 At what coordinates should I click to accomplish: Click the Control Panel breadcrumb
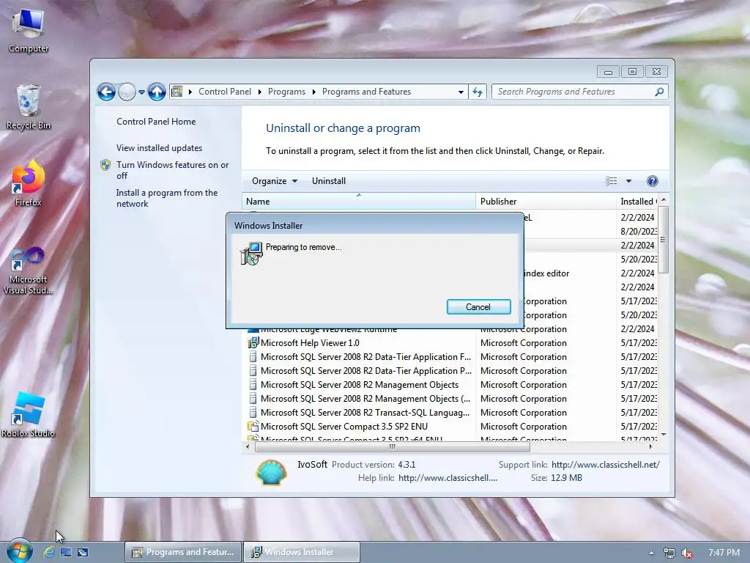coord(224,92)
